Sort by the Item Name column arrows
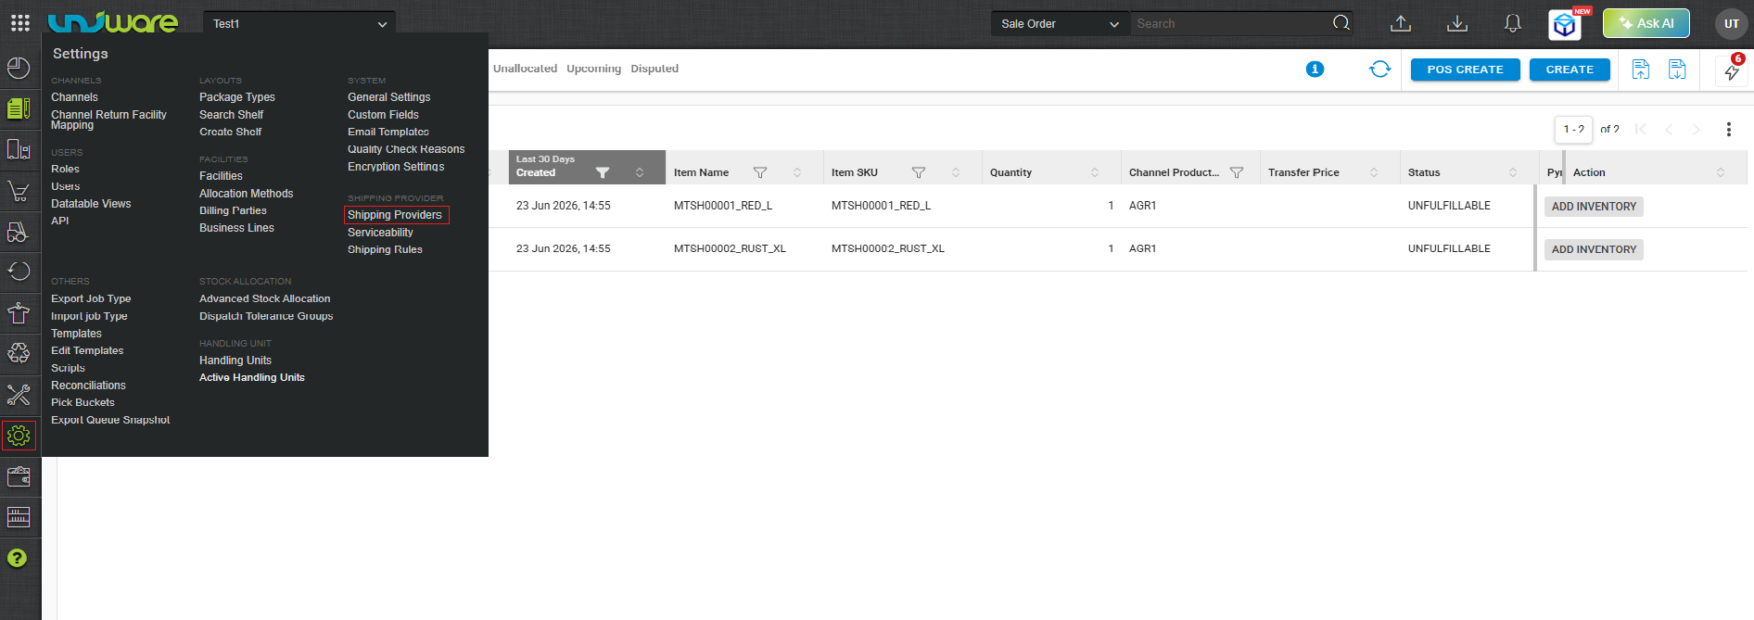 coord(797,172)
